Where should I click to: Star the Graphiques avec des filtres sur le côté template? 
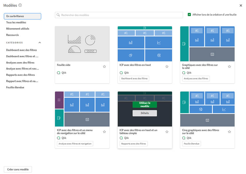(x=229, y=66)
